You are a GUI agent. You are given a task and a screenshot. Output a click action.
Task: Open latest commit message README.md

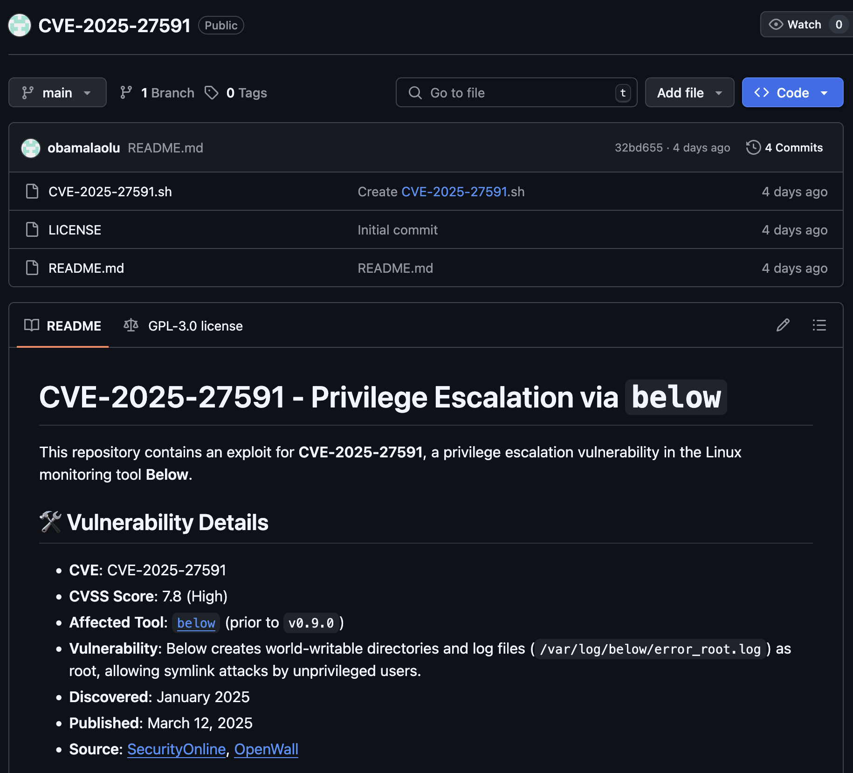pos(165,148)
